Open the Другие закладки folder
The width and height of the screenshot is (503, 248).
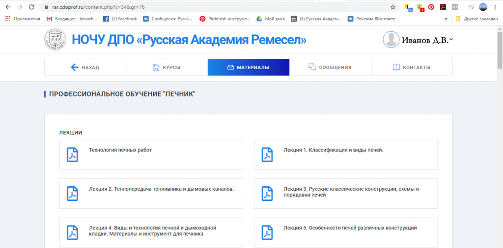[476, 19]
